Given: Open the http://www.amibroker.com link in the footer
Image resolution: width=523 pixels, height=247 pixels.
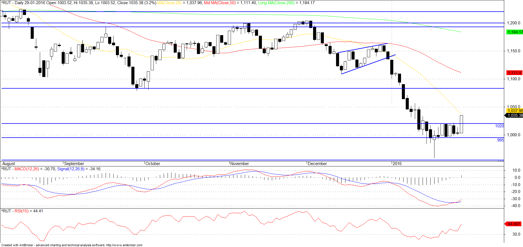Looking at the screenshot, I should click(124, 245).
